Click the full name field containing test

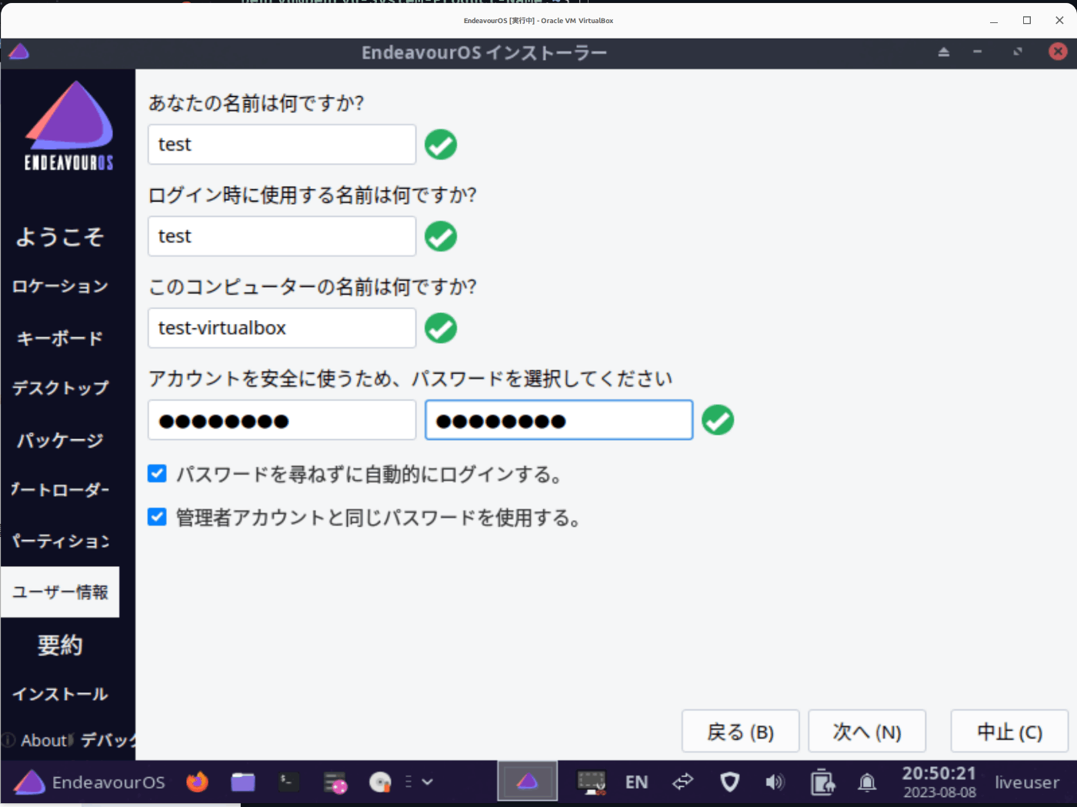pos(282,144)
